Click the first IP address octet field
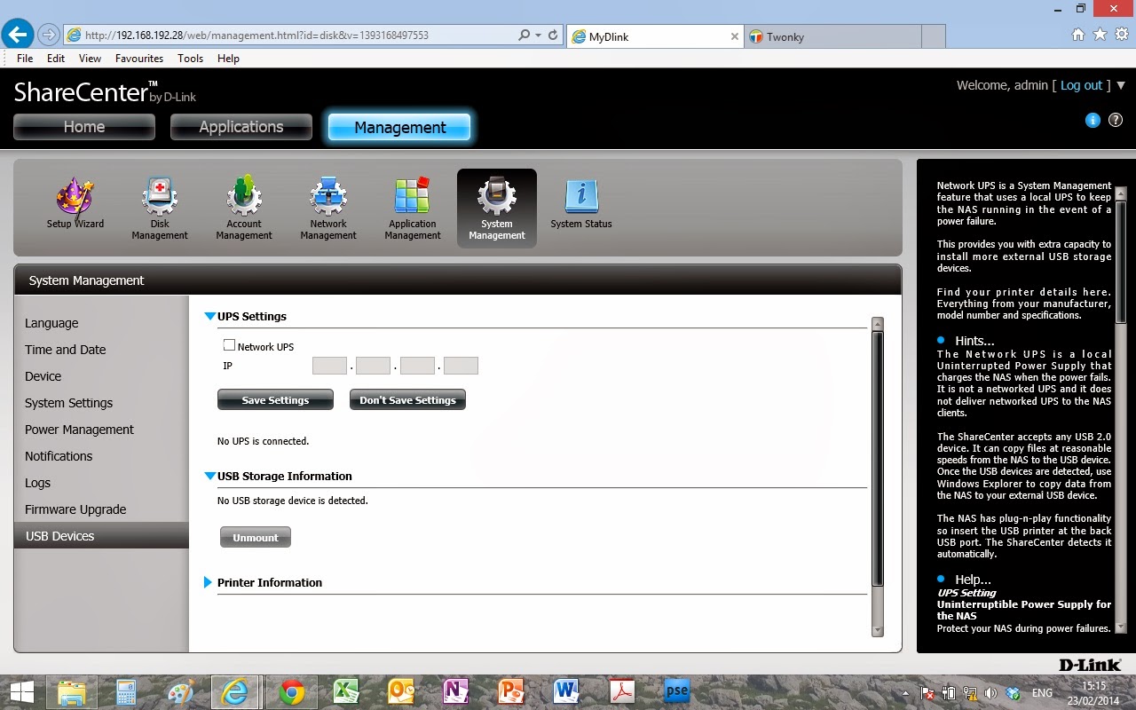Screen dimensions: 1136x710 click(x=329, y=366)
